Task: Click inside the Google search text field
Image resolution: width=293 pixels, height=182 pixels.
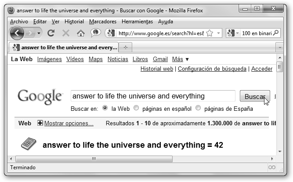Action: coord(153,96)
